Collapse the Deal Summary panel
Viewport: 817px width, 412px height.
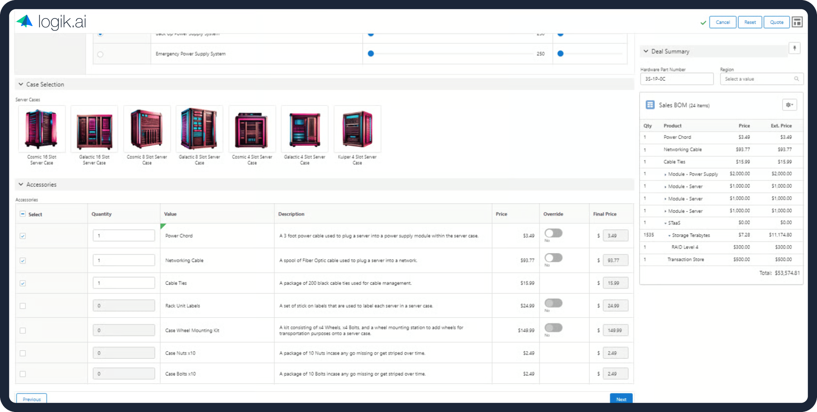point(646,51)
